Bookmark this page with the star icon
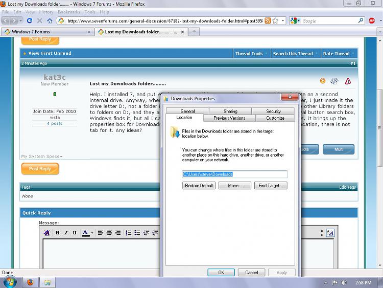 276,21
